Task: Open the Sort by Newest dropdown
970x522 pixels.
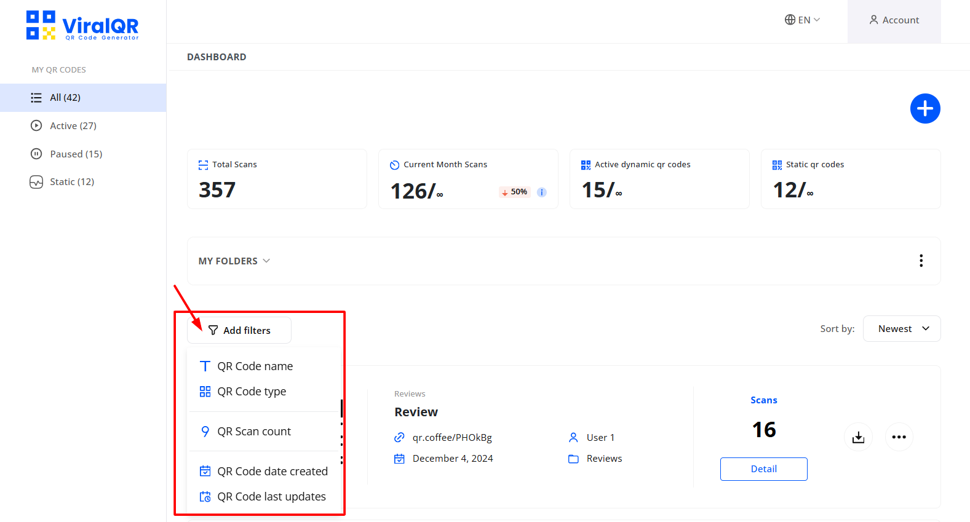Action: (x=902, y=329)
